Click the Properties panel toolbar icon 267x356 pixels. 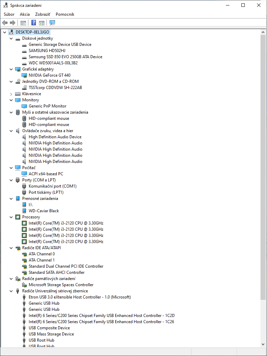click(x=42, y=23)
